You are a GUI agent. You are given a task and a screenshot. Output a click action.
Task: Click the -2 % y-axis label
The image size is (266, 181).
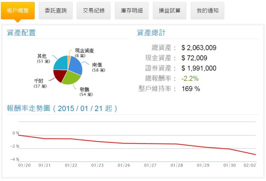coord(15,146)
